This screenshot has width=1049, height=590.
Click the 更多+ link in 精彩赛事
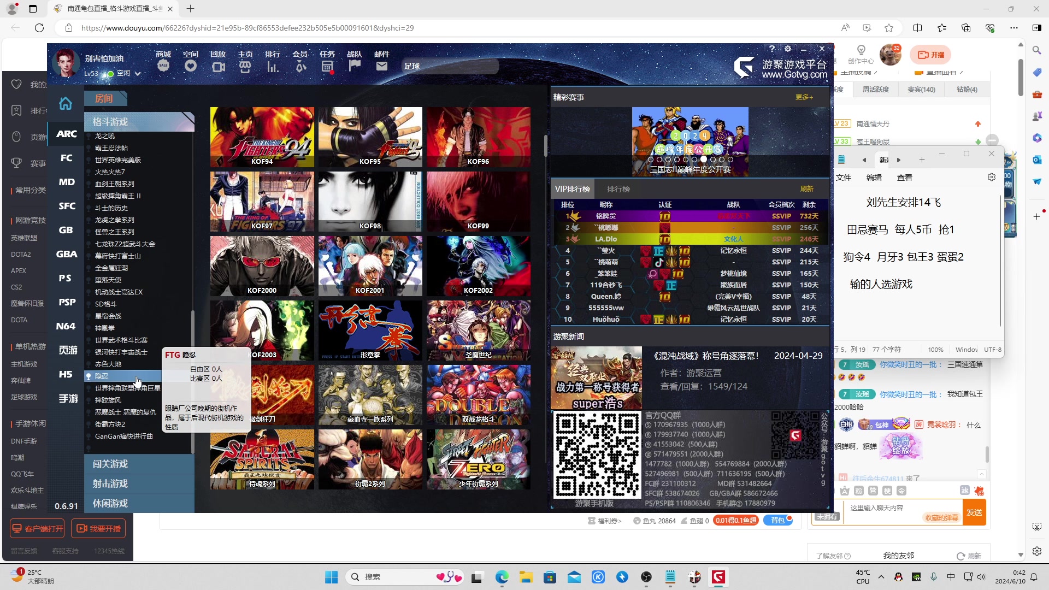(804, 97)
